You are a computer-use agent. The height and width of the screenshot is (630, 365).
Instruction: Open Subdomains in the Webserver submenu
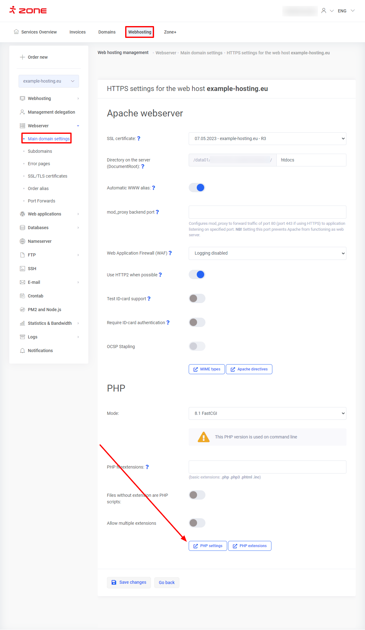40,151
